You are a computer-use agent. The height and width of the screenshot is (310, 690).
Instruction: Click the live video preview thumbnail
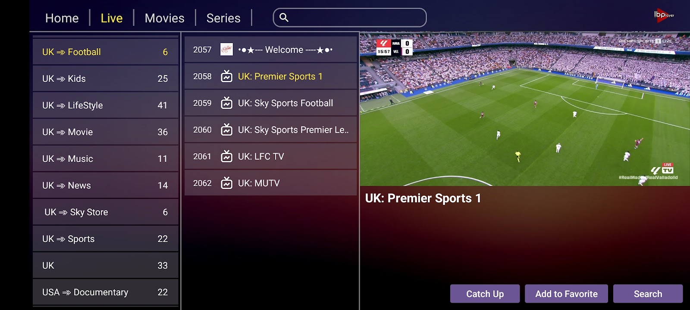click(525, 109)
